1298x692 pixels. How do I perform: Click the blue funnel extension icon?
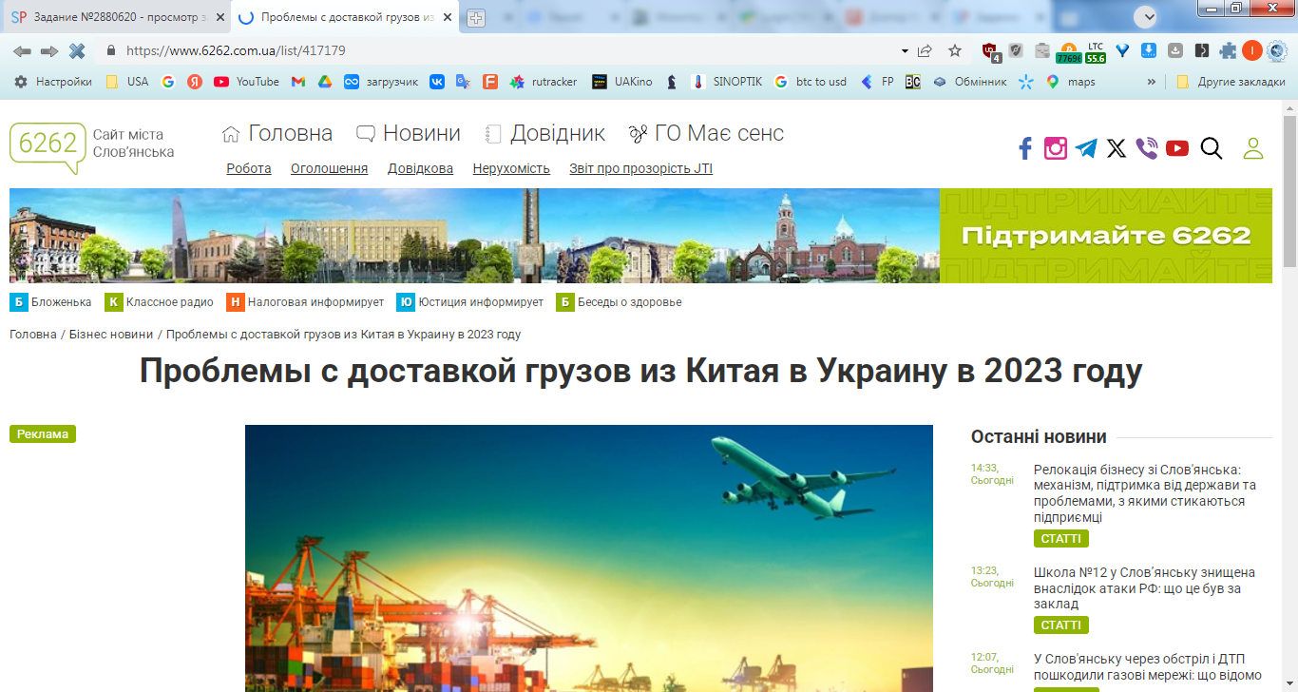(1122, 51)
